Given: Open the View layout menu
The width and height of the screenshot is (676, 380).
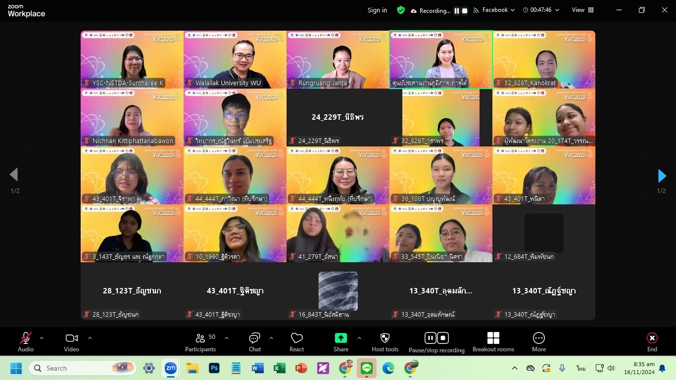Looking at the screenshot, I should 582,10.
